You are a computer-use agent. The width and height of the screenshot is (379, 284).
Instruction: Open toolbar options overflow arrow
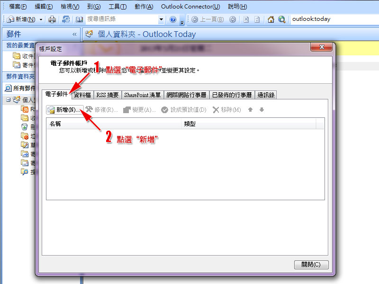pos(182,23)
